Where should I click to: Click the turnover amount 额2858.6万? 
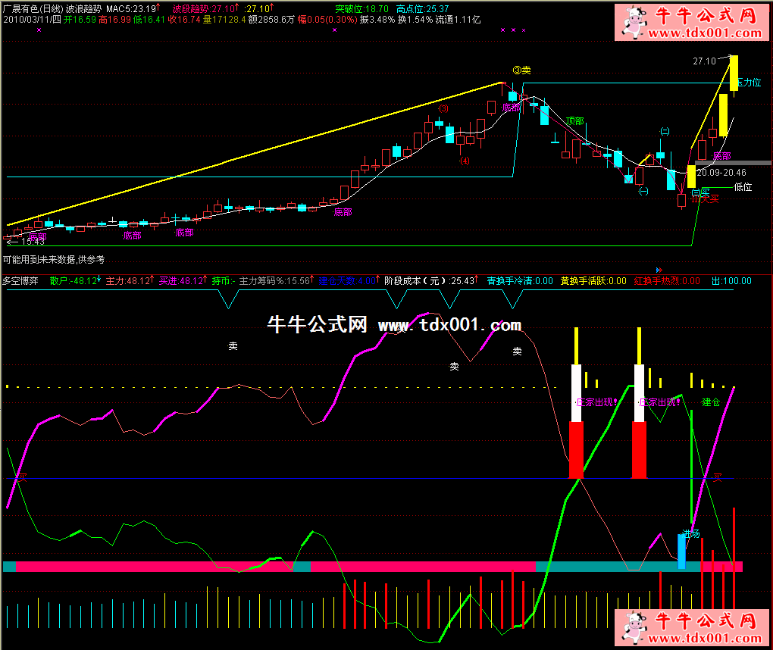click(x=271, y=20)
